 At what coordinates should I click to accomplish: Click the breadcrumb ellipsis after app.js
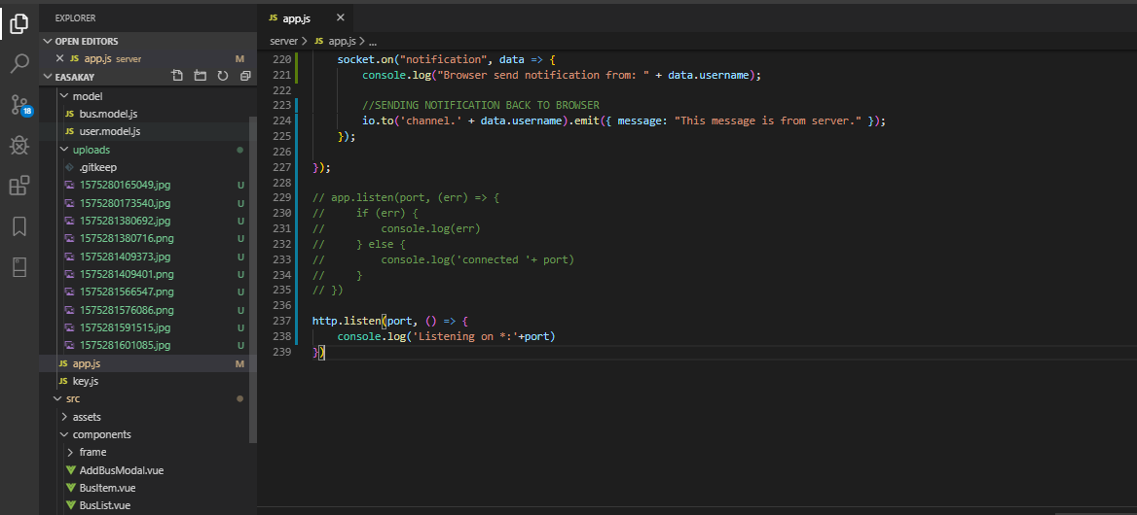(372, 42)
